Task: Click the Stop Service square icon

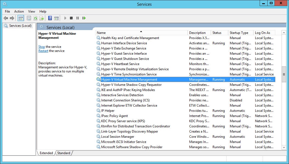Action: [x=71, y=18]
